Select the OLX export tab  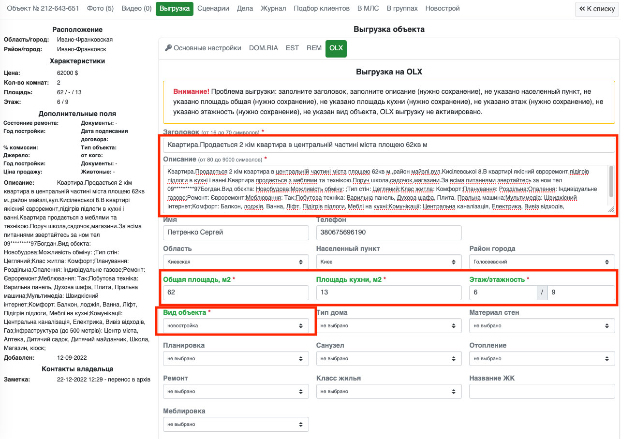(336, 48)
